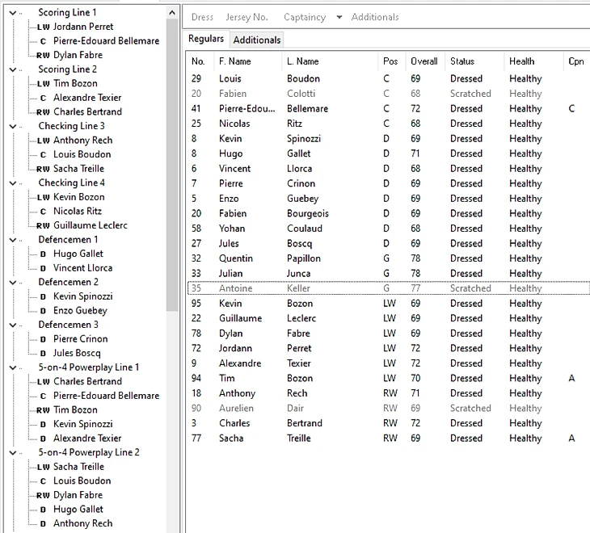Collapse the Defencemen 3 node
The height and width of the screenshot is (533, 590).
12,325
